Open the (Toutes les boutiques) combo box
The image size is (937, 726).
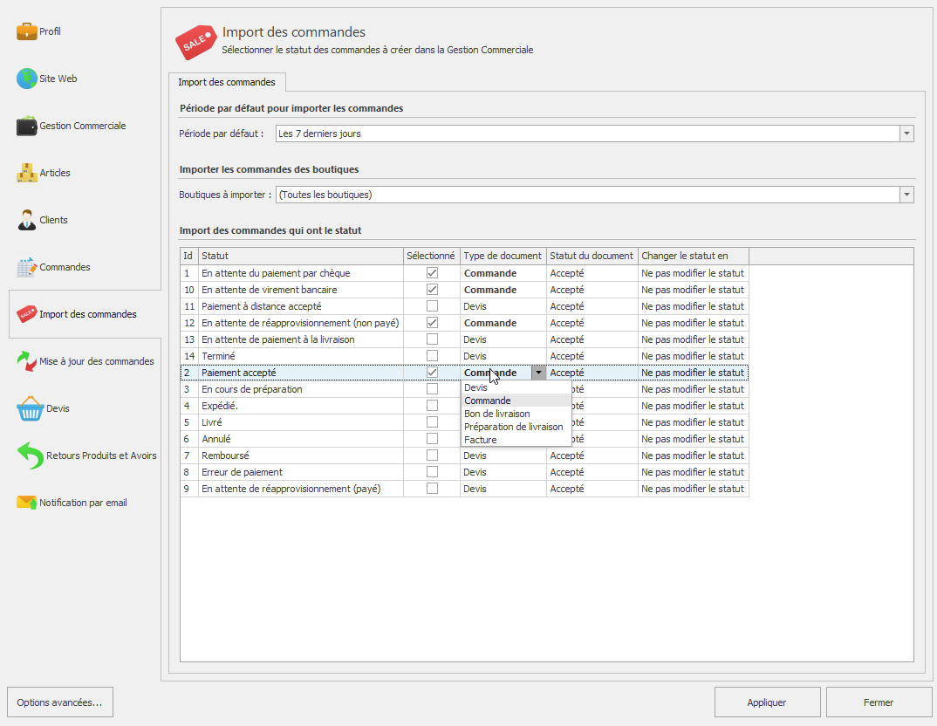(x=595, y=195)
